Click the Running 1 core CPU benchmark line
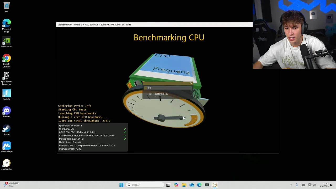Viewport: 336px width, 189px height. pyautogui.click(x=83, y=117)
